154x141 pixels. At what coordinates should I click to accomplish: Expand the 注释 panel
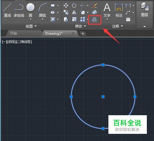[118, 26]
